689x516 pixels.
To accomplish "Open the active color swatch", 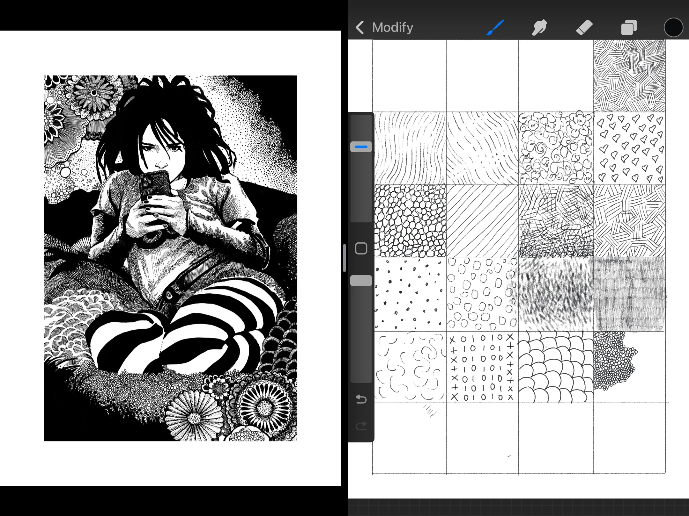I will pos(673,27).
